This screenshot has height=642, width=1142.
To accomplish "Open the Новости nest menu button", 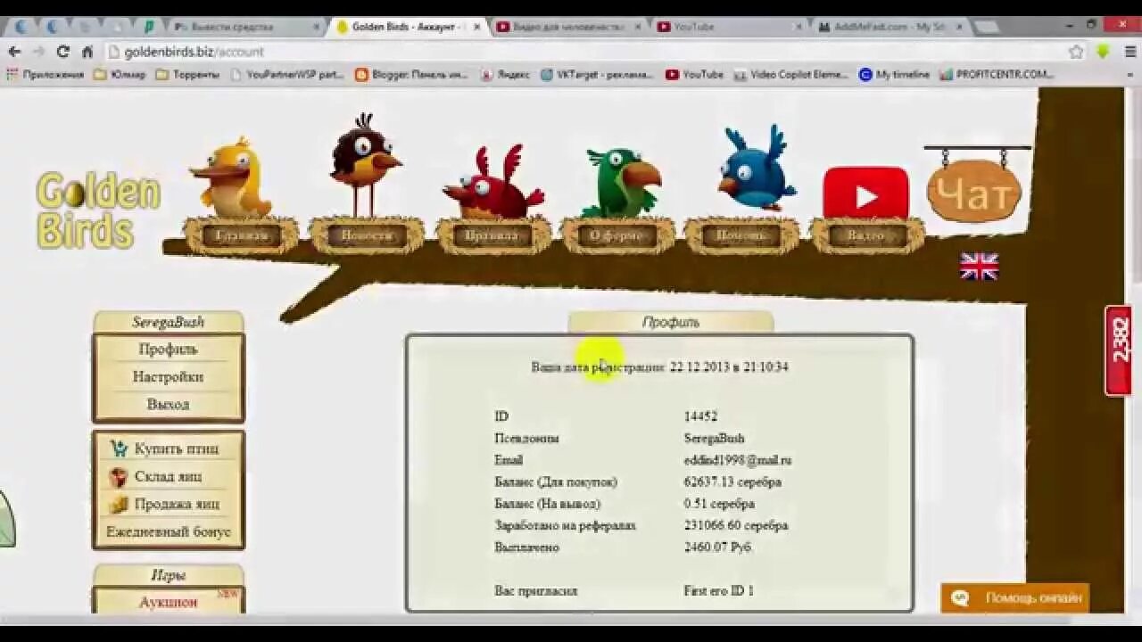I will 366,236.
